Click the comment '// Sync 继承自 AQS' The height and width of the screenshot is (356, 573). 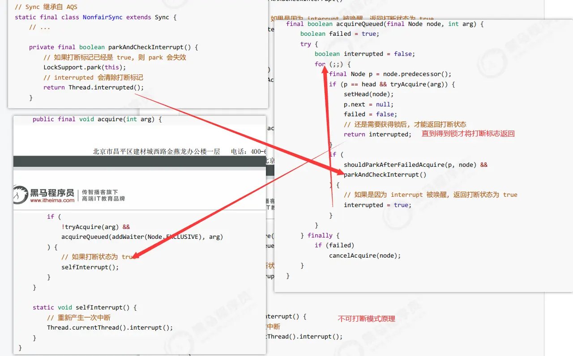coord(47,7)
